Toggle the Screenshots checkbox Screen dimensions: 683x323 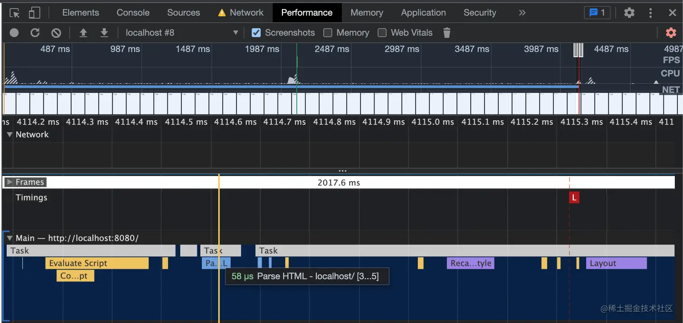pos(256,33)
